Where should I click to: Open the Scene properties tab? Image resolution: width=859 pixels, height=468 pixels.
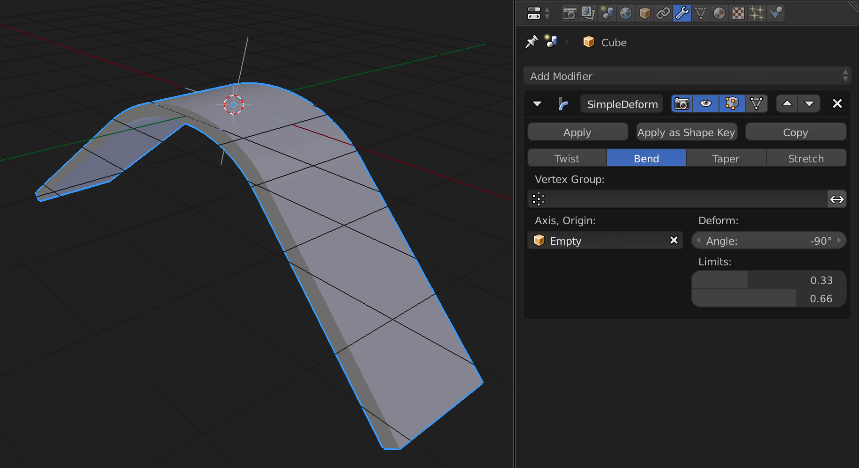(607, 13)
